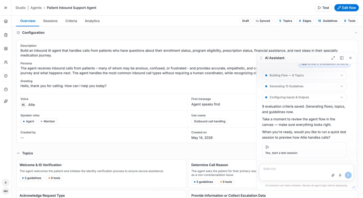Send message with arrow button

click(348, 175)
